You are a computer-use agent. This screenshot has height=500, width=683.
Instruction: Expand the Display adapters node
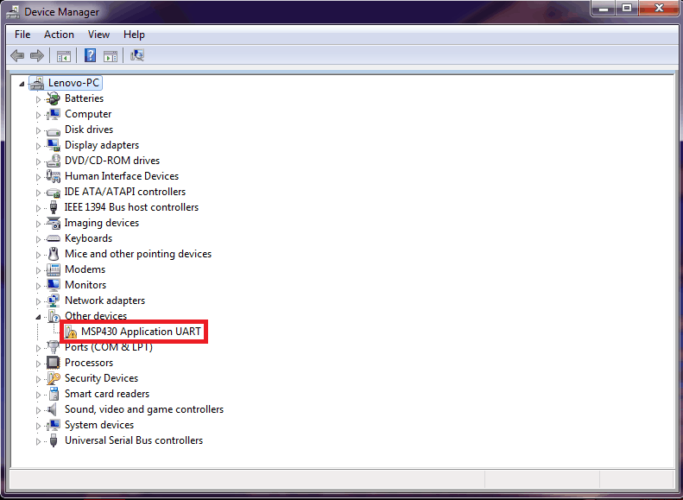[38, 145]
